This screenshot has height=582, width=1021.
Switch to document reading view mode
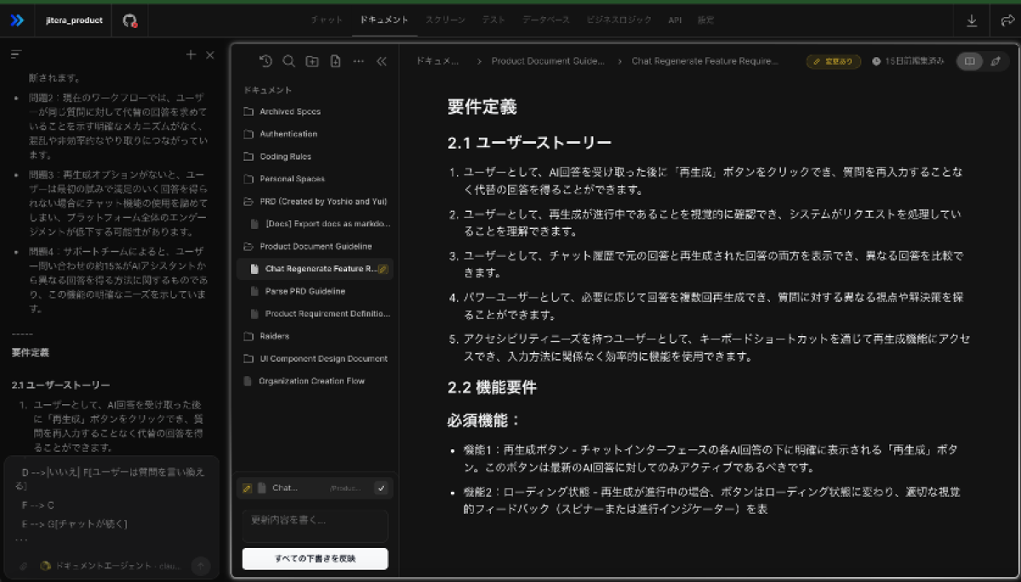pyautogui.click(x=968, y=61)
